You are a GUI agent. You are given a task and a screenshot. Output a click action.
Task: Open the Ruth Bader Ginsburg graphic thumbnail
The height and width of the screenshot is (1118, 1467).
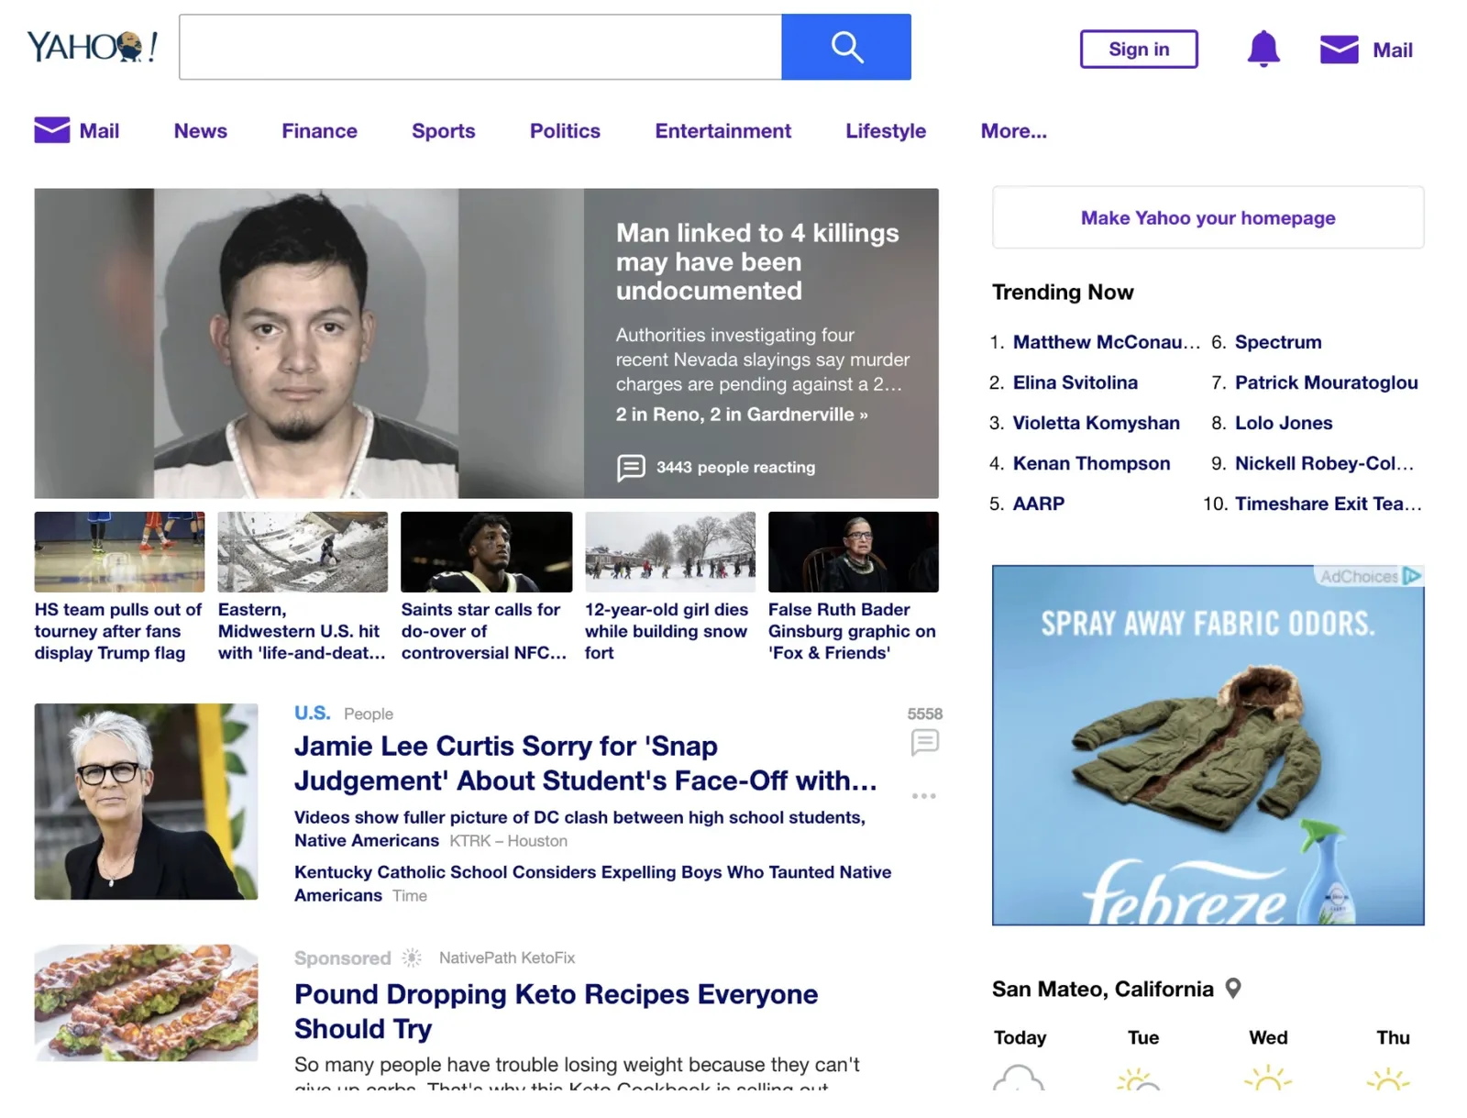854,551
